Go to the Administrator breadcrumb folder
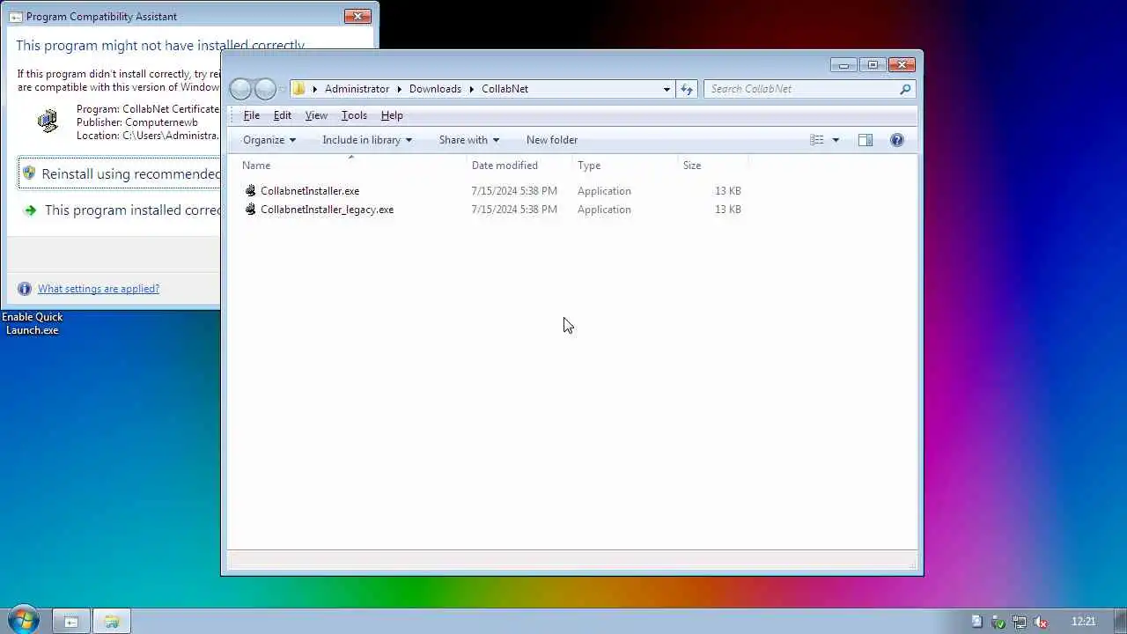Screen dimensions: 1127x634 357,89
